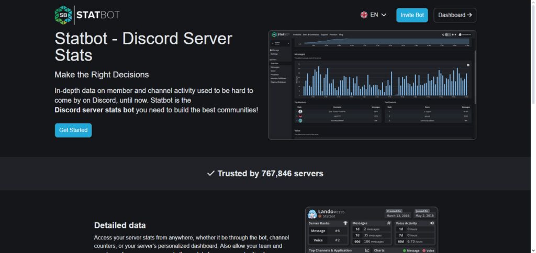Click the STATBOT wordmark in the header
This screenshot has height=253, width=536.
(98, 15)
